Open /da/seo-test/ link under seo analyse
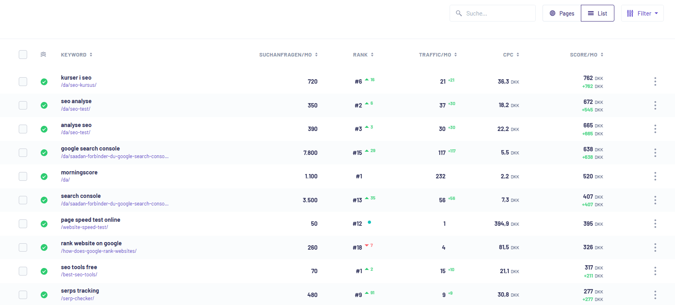675x305 pixels. [75, 109]
